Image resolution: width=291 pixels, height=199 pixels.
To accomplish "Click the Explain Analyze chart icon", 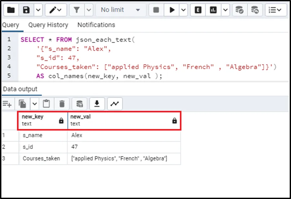I will [213, 10].
